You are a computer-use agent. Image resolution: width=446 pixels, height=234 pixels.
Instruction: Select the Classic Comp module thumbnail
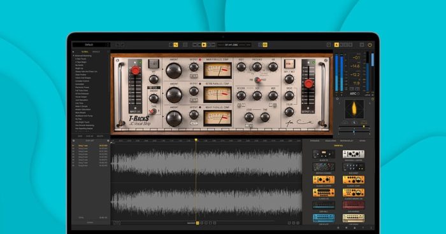pos(353,180)
